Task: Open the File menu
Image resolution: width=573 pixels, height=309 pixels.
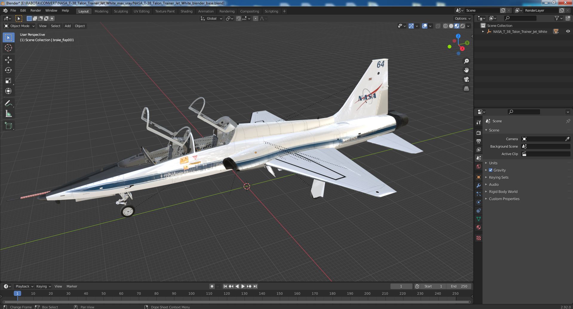Action: 13,10
